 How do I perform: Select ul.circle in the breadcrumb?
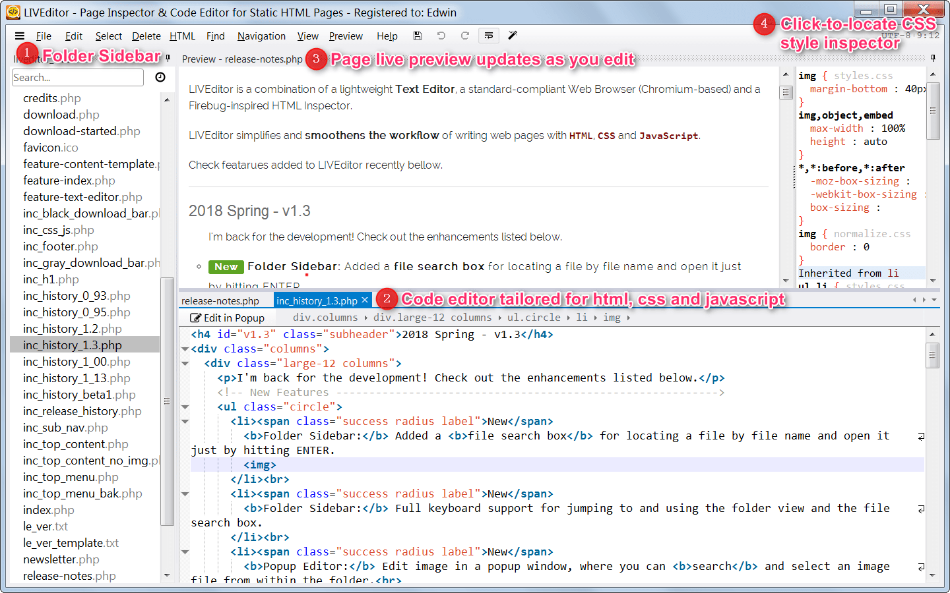534,318
